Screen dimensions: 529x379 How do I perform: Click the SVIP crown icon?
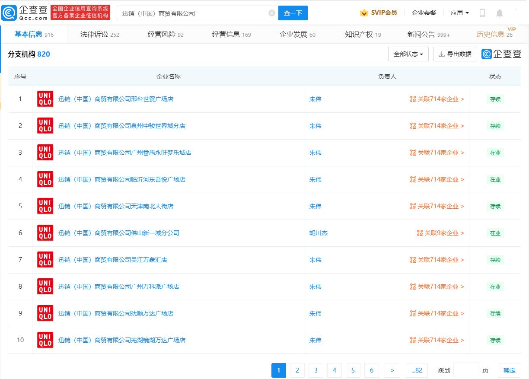point(363,13)
